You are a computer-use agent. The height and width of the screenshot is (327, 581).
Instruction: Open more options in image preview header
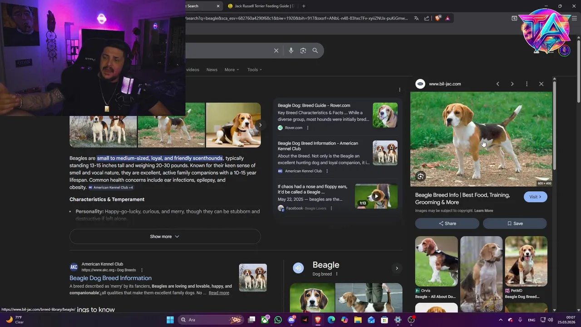pyautogui.click(x=527, y=84)
